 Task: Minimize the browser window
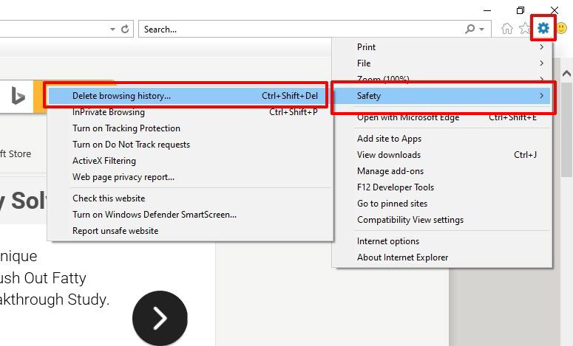pos(487,10)
